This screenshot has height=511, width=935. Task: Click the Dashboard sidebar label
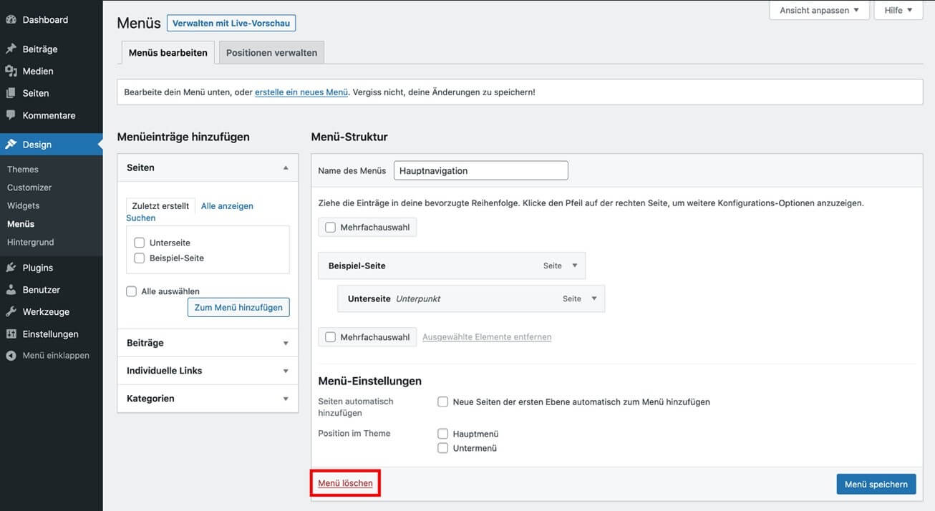(x=45, y=20)
